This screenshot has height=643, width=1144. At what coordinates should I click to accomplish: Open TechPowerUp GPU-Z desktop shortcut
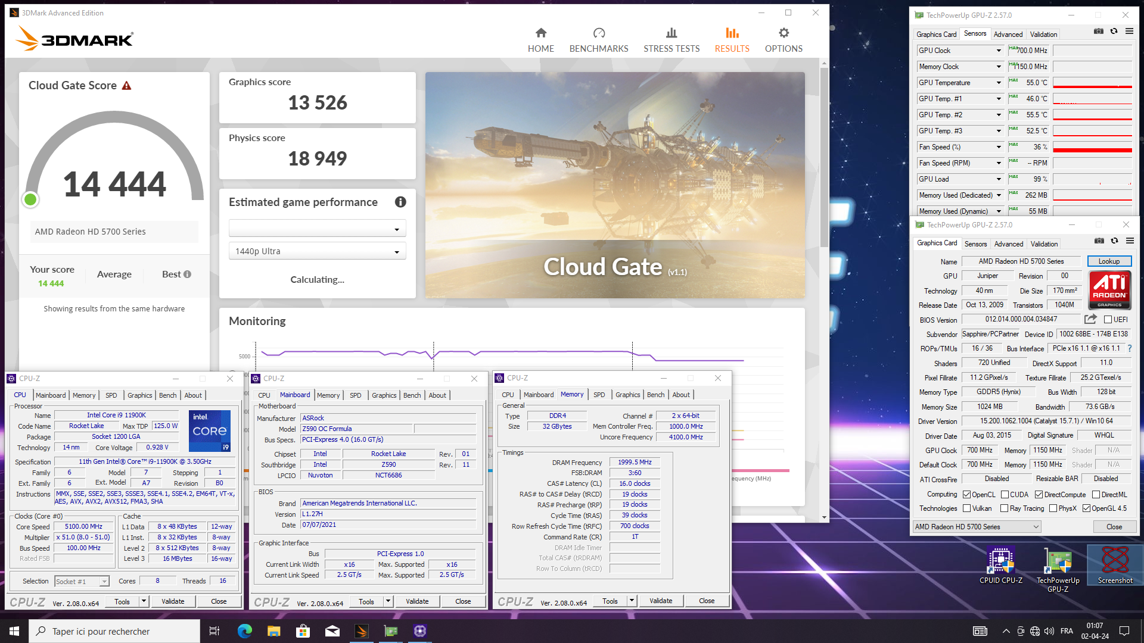[x=1058, y=570]
